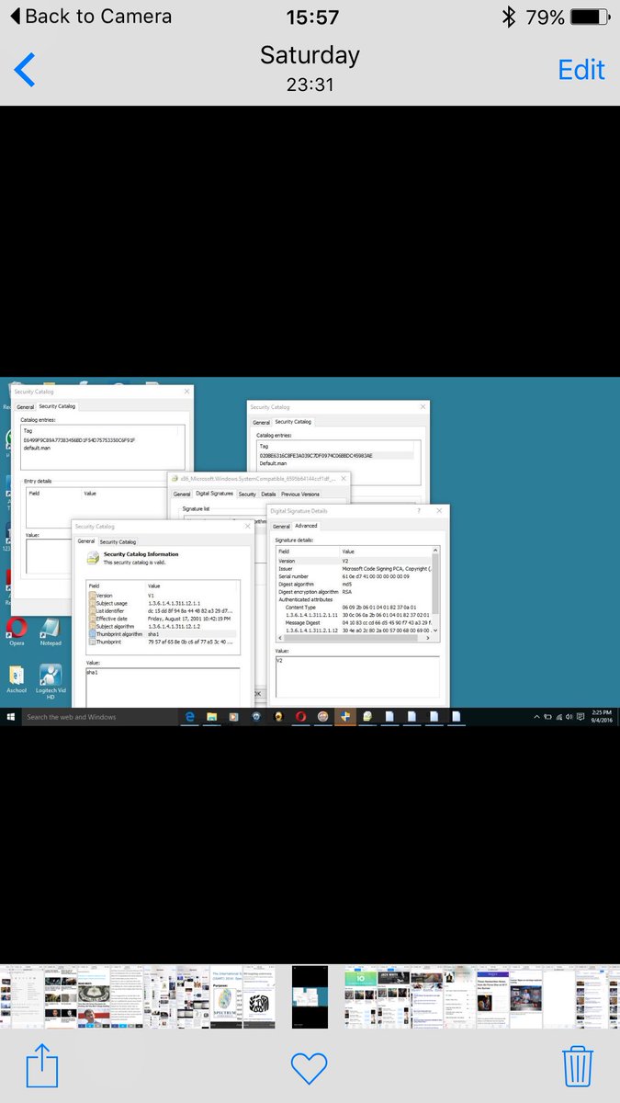Click the Logitech Vid HD desktop icon
The height and width of the screenshot is (1103, 620).
51,681
